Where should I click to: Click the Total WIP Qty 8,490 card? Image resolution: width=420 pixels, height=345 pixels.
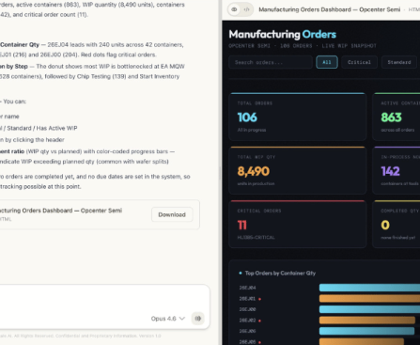tap(298, 170)
